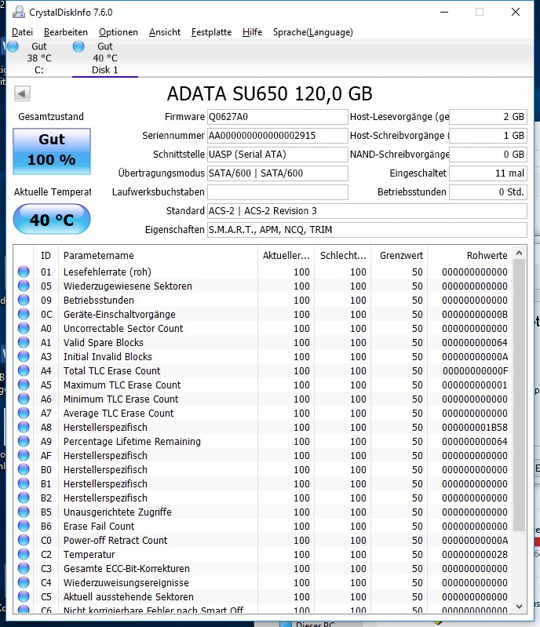Click the CrystalDiskInfo title bar icon

(18, 13)
